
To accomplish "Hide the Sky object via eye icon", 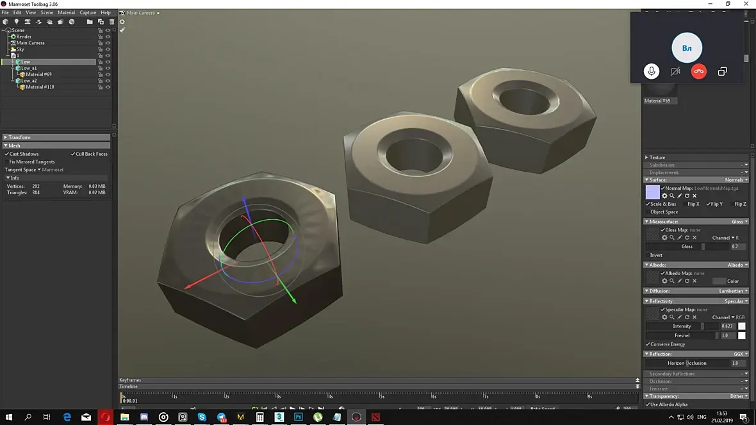I will (x=108, y=49).
